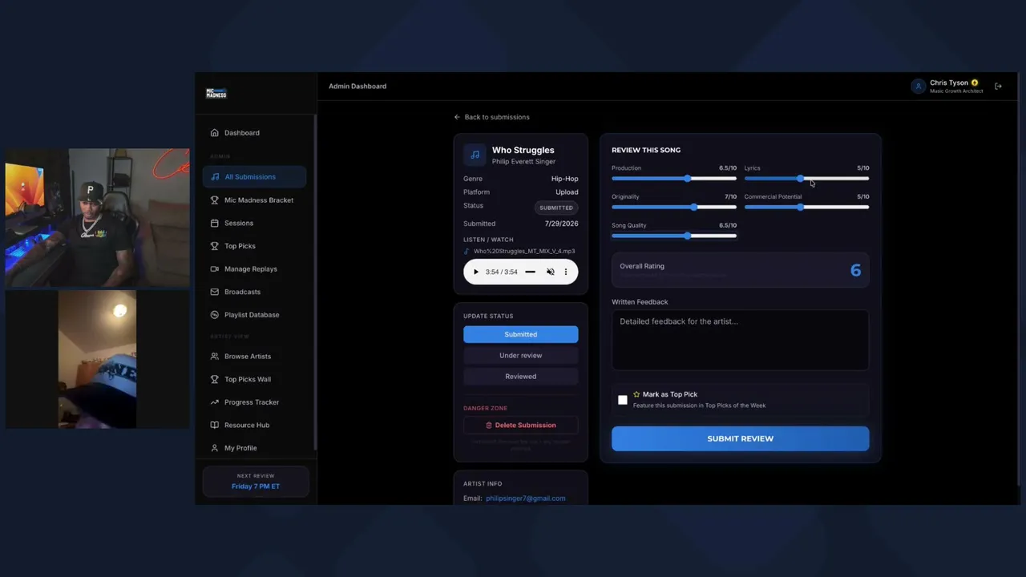
Task: Click the Philip Everett Singer artist name
Action: pos(523,162)
